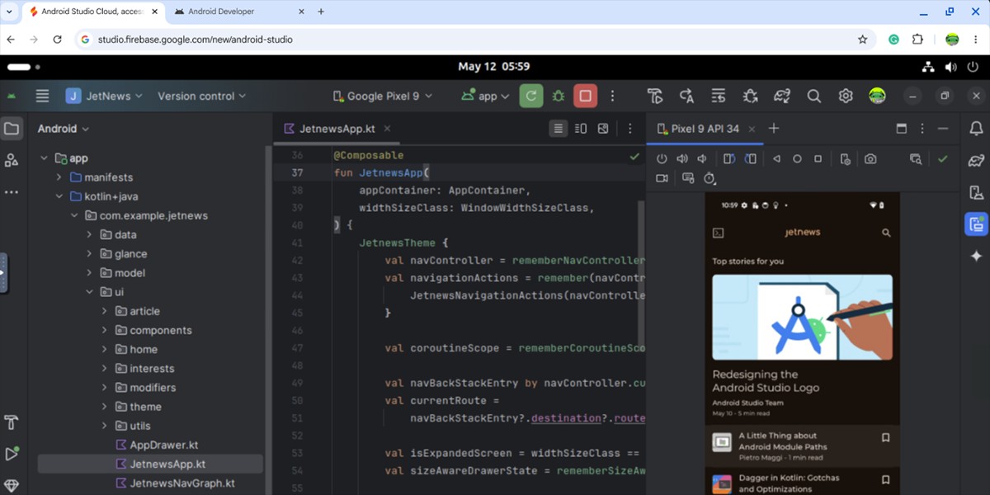Click the emulator Home circle button
Viewport: 990px width, 495px height.
(797, 158)
